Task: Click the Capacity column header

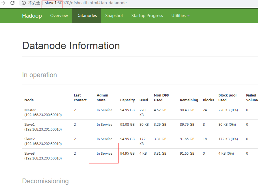Action: [x=128, y=100]
